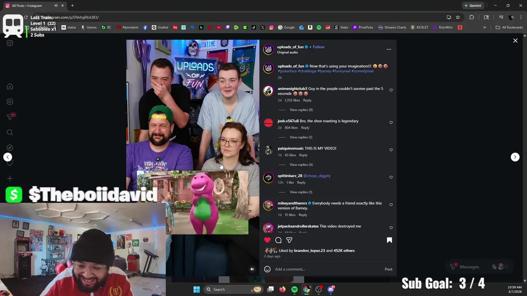527x296 pixels.
Task: Open Discord from the taskbar
Action: (331, 289)
